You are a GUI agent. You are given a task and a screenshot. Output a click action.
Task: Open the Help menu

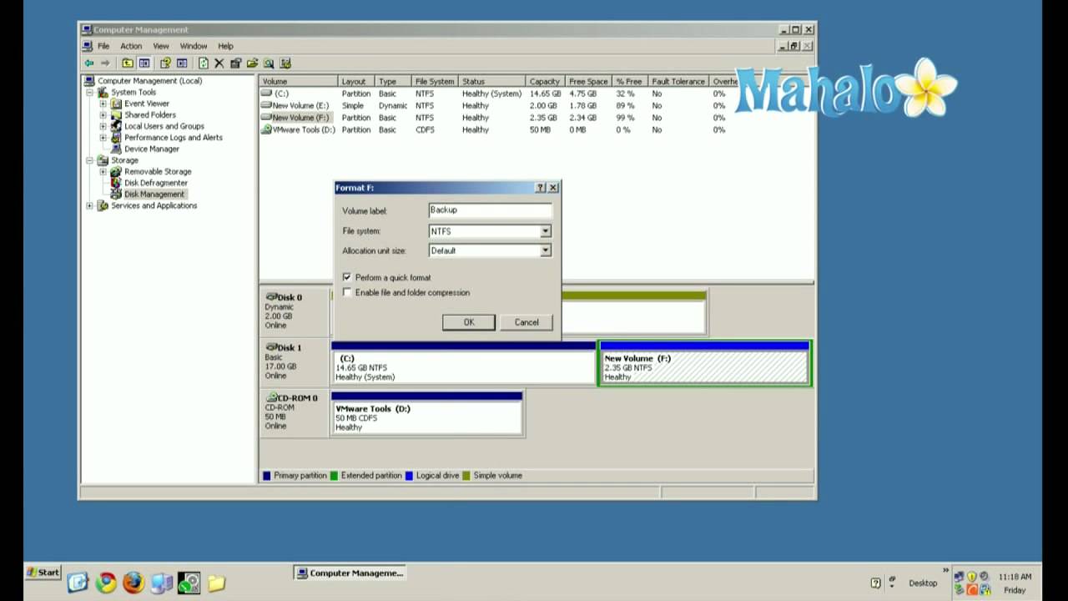225,46
